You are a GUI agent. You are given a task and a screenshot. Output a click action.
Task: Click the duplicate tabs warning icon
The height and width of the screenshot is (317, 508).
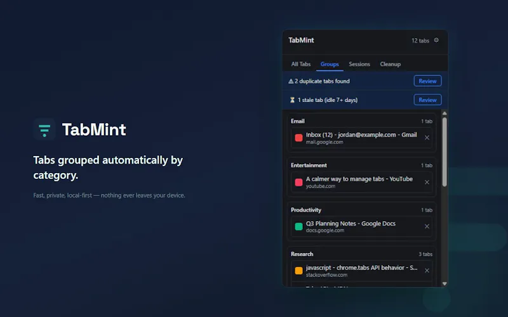tap(291, 81)
